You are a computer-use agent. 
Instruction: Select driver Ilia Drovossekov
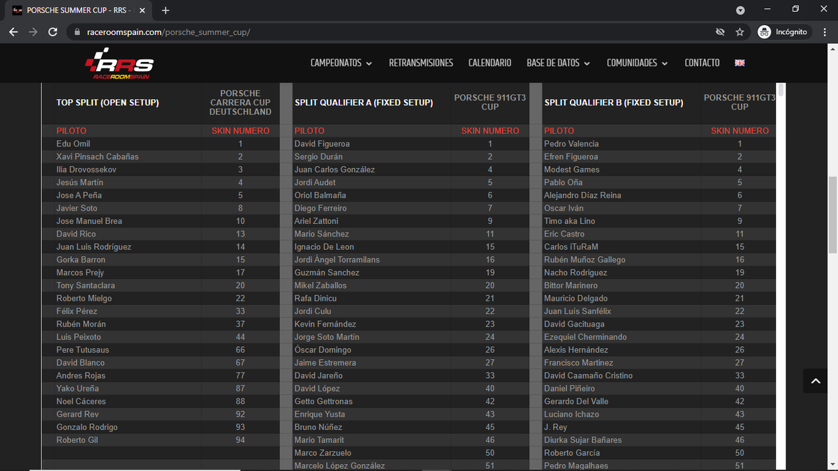[x=87, y=170]
